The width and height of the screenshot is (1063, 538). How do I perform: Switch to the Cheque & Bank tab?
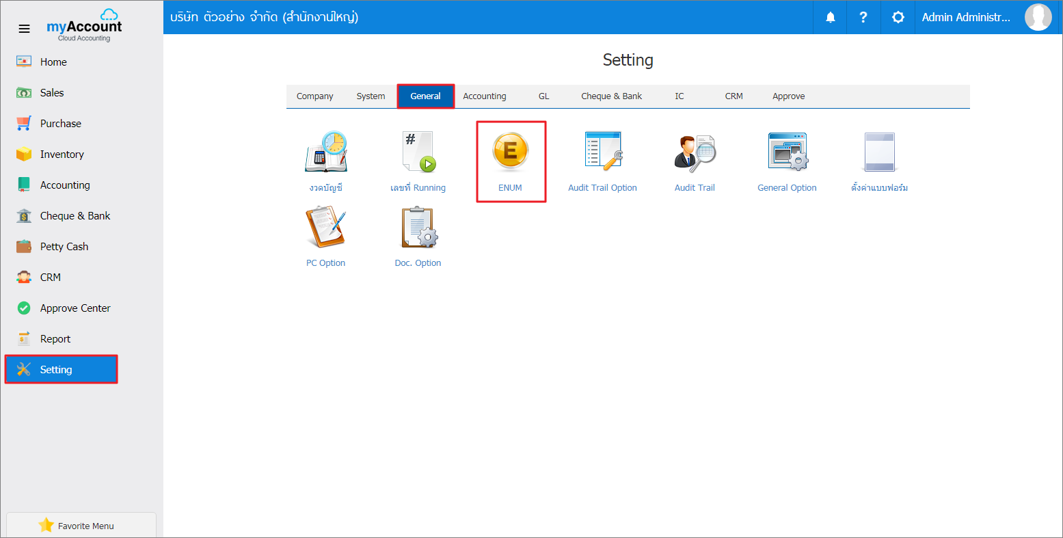[x=612, y=96]
